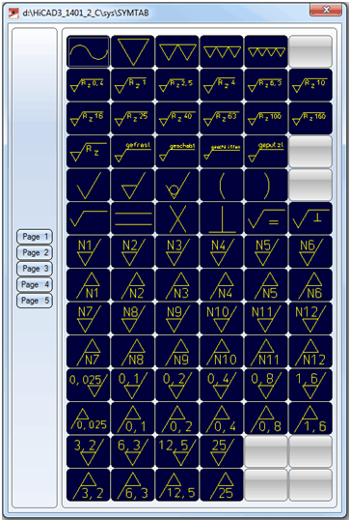Choose the 'gefräst' machining symbol
The height and width of the screenshot is (520, 350).
coord(133,152)
